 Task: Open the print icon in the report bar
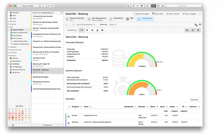[x=200, y=25]
